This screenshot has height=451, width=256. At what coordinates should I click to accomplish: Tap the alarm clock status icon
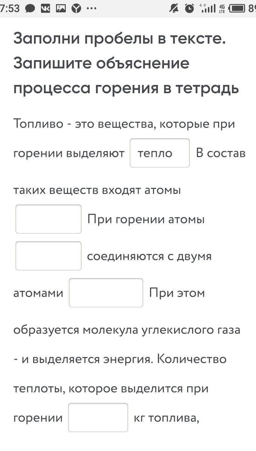tap(190, 8)
